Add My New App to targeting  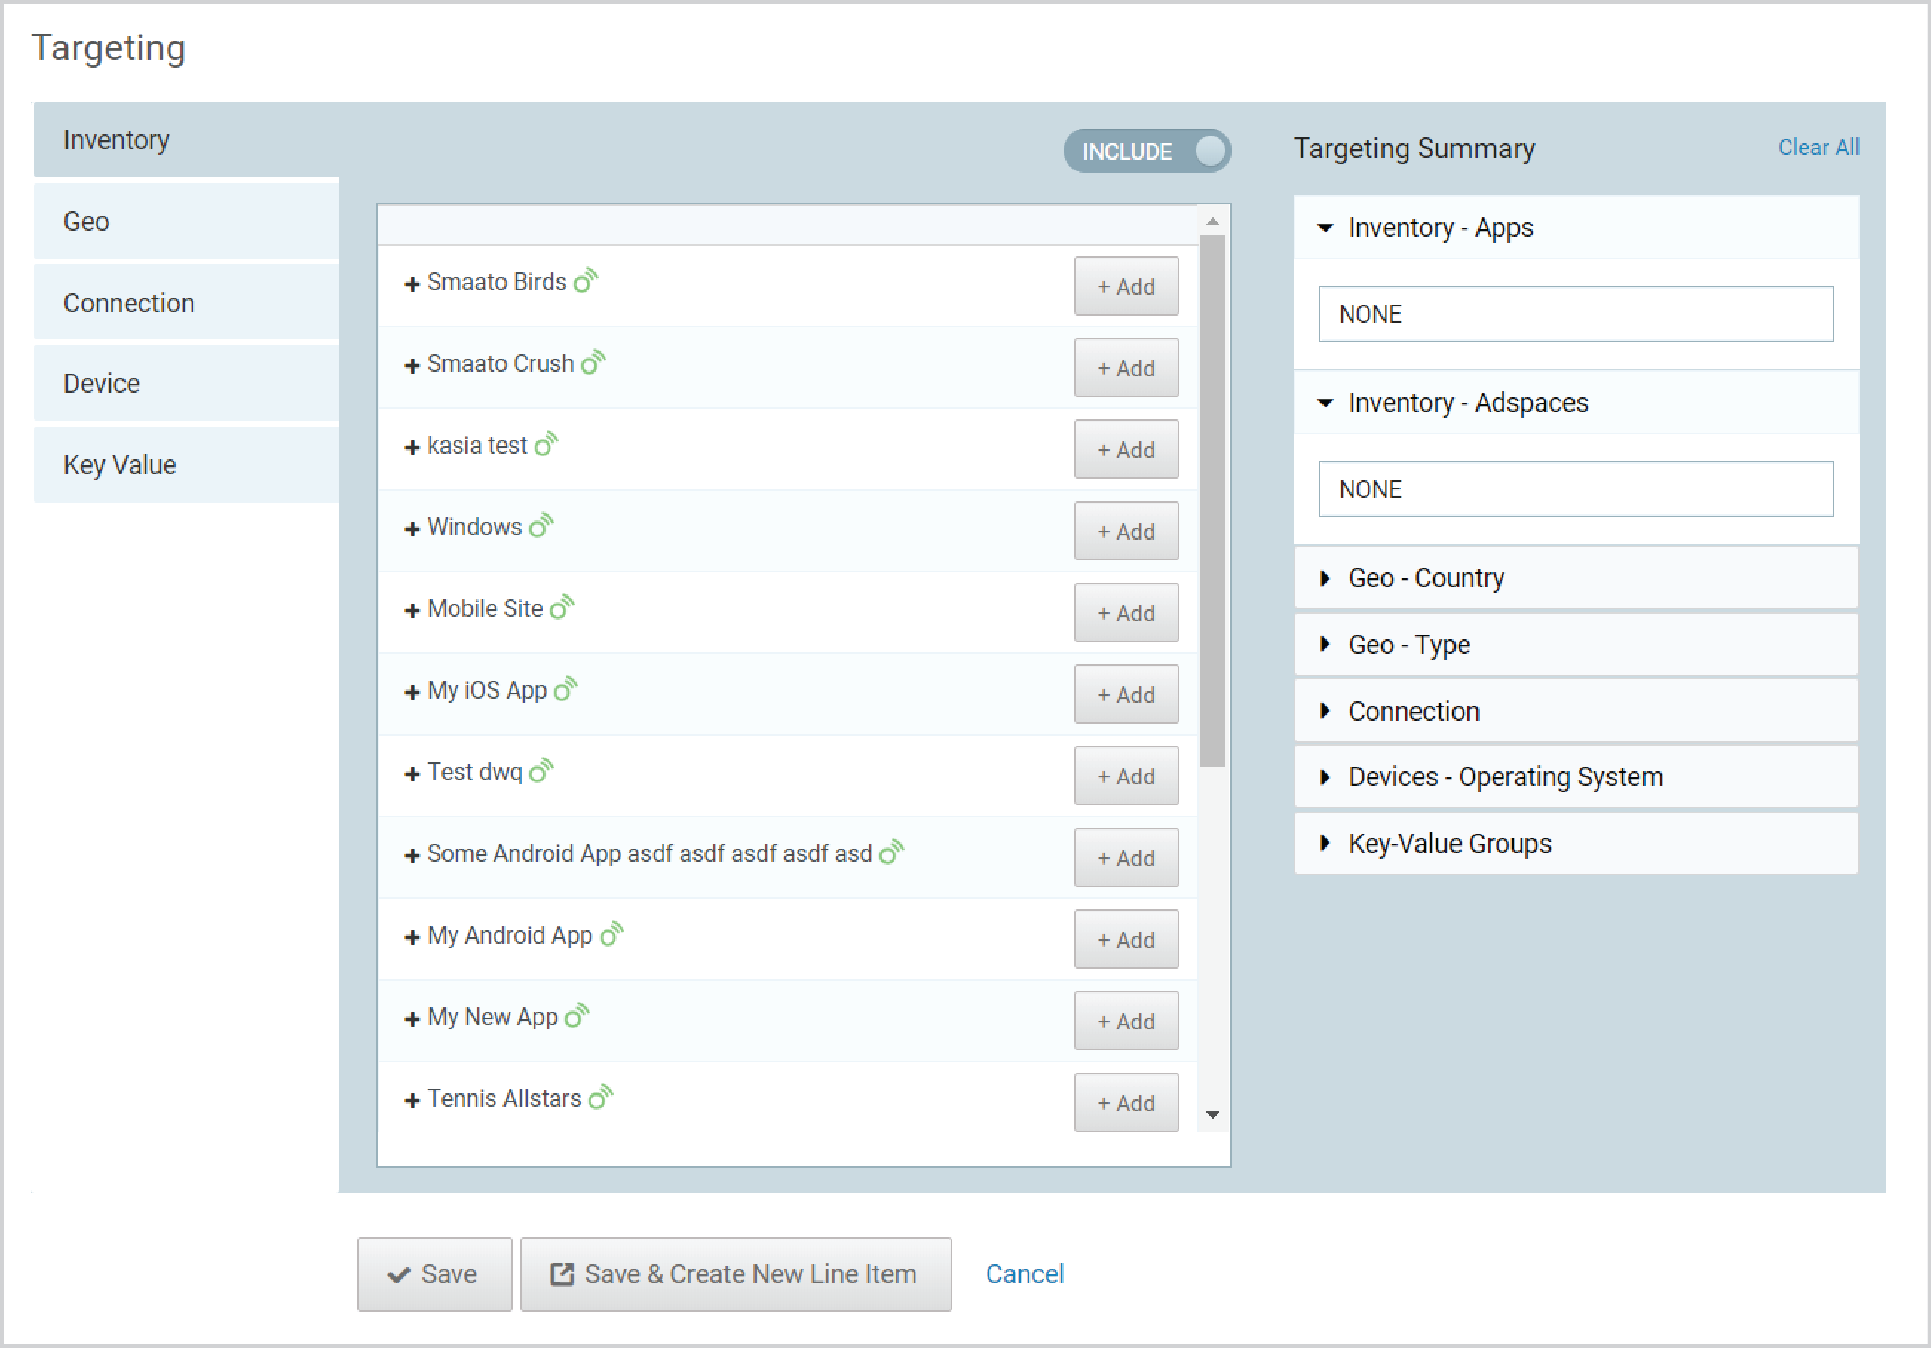1125,1021
